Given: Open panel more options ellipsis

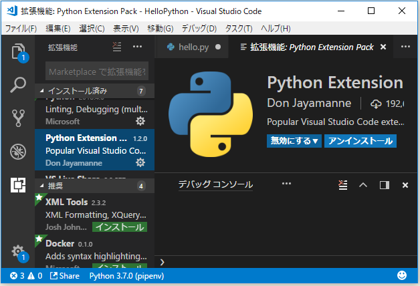Looking at the screenshot, I should point(286,184).
